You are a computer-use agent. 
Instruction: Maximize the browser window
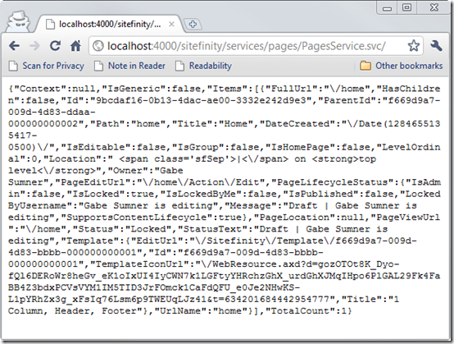coord(406,7)
